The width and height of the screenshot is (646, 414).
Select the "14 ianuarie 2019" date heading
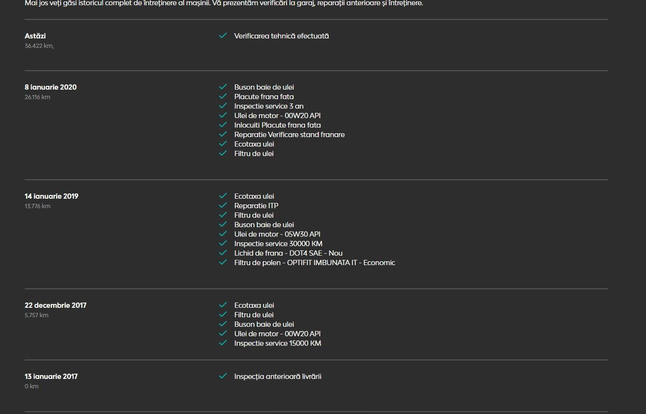(51, 196)
